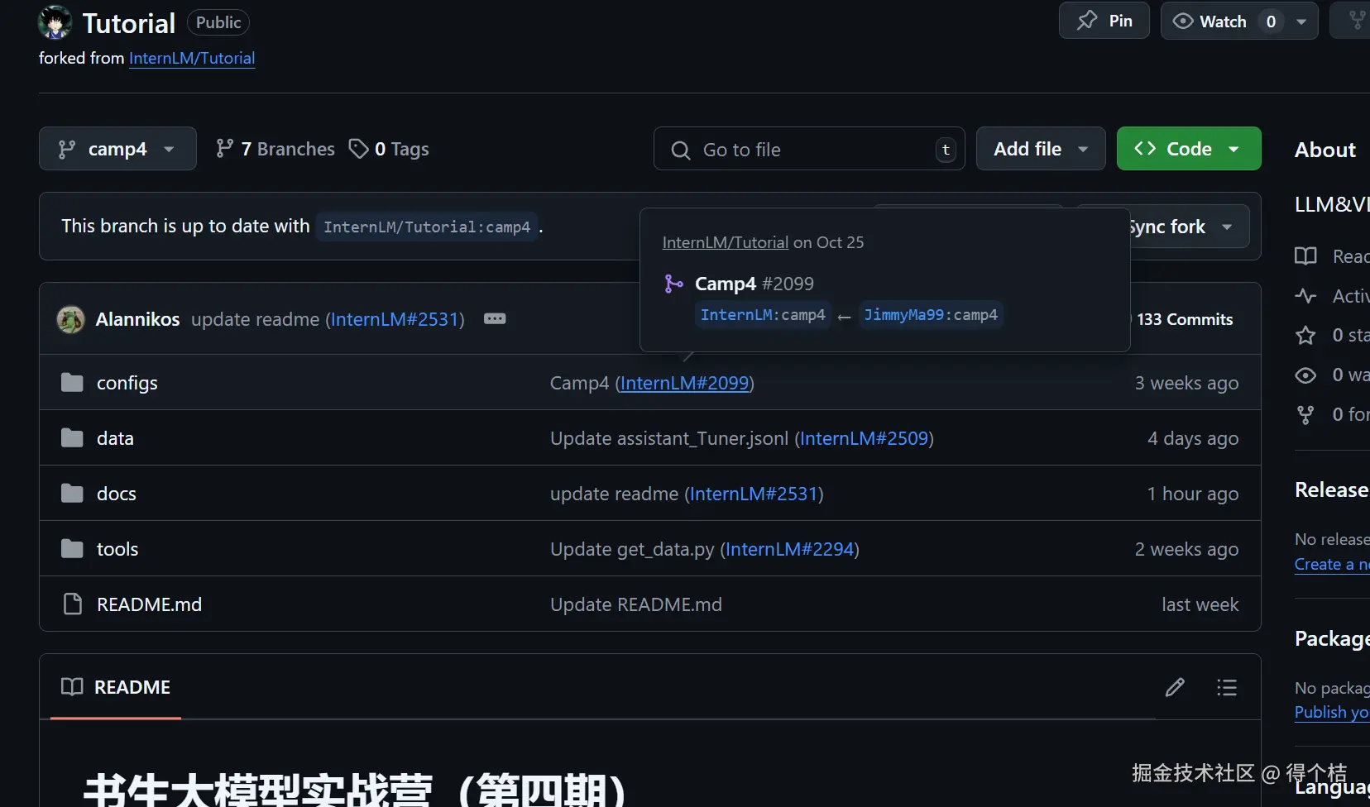Click '3 weeks ago' in configs row
The height and width of the screenshot is (807, 1370).
pos(1186,383)
